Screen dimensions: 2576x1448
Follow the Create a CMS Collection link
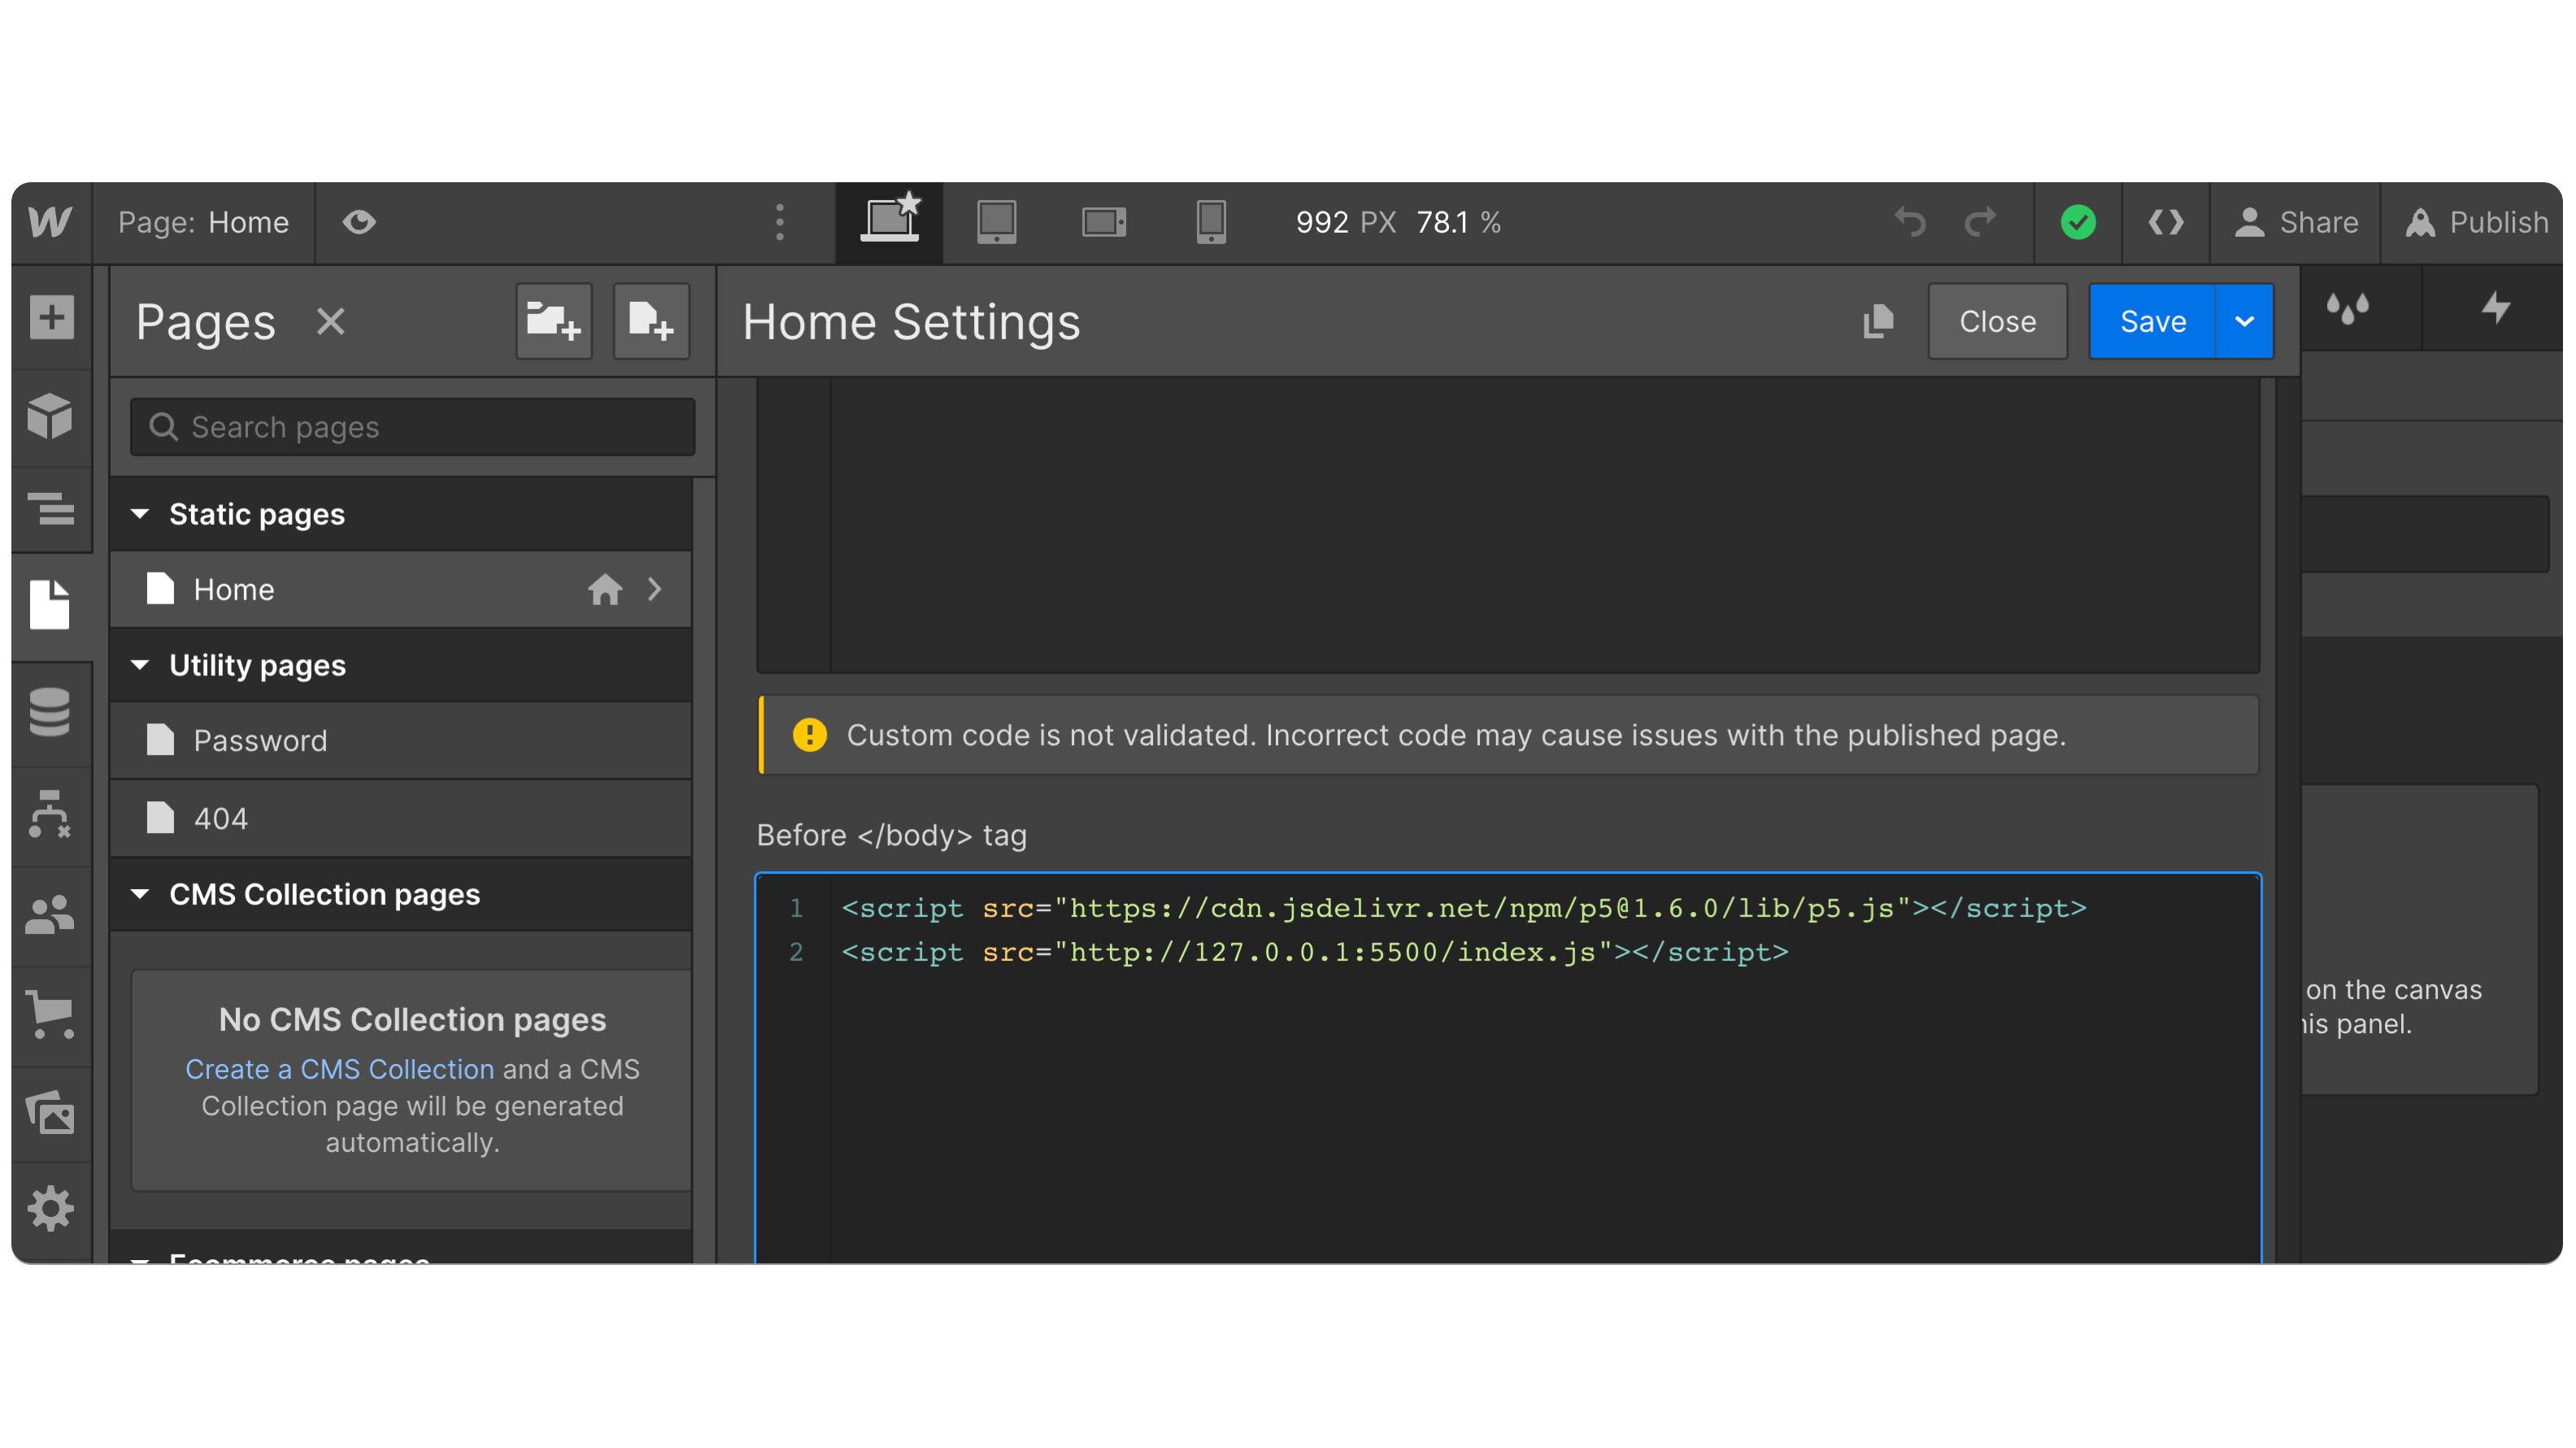(340, 1069)
